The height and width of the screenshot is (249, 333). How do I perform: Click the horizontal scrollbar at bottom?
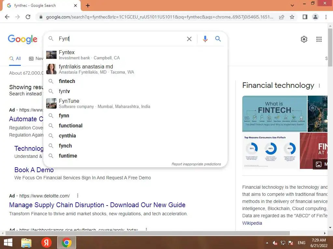click(x=148, y=233)
